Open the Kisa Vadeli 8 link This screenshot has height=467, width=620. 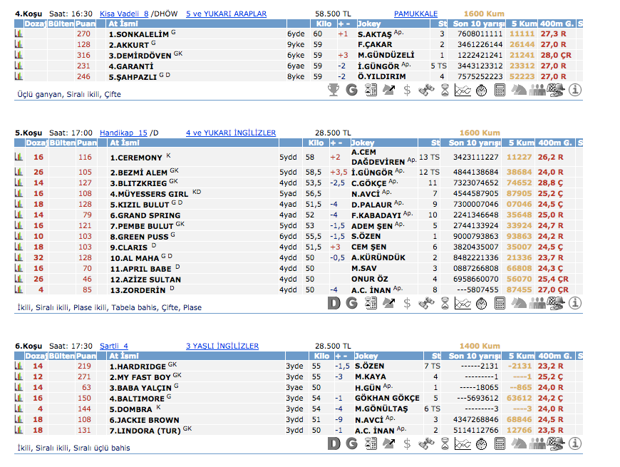pyautogui.click(x=124, y=14)
